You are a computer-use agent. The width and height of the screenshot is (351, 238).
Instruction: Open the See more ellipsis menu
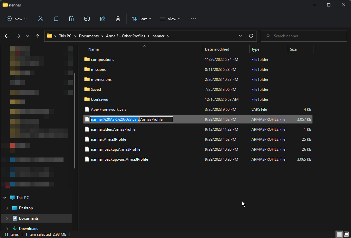click(193, 19)
